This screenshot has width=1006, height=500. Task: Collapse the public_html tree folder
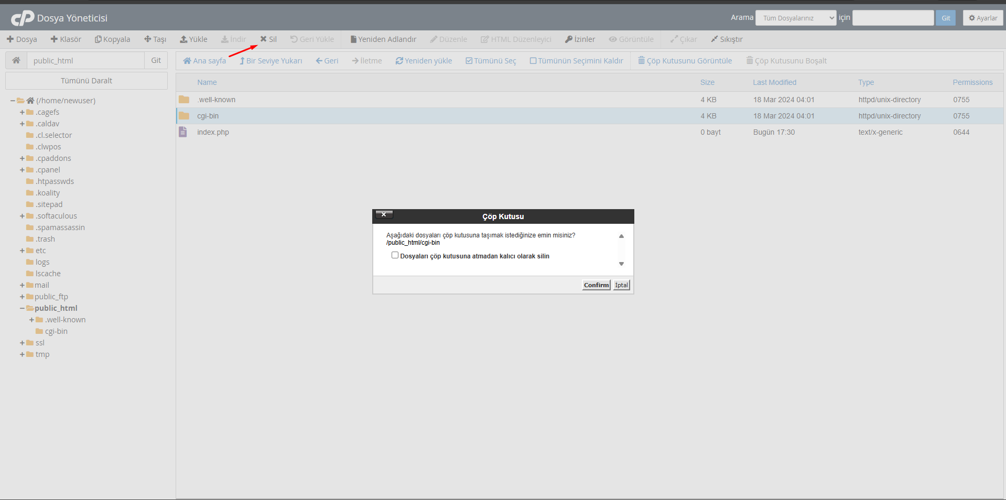[x=22, y=308]
